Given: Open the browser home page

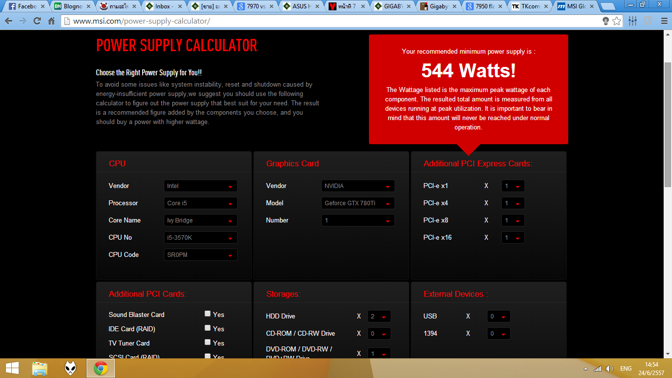Looking at the screenshot, I should tap(51, 21).
